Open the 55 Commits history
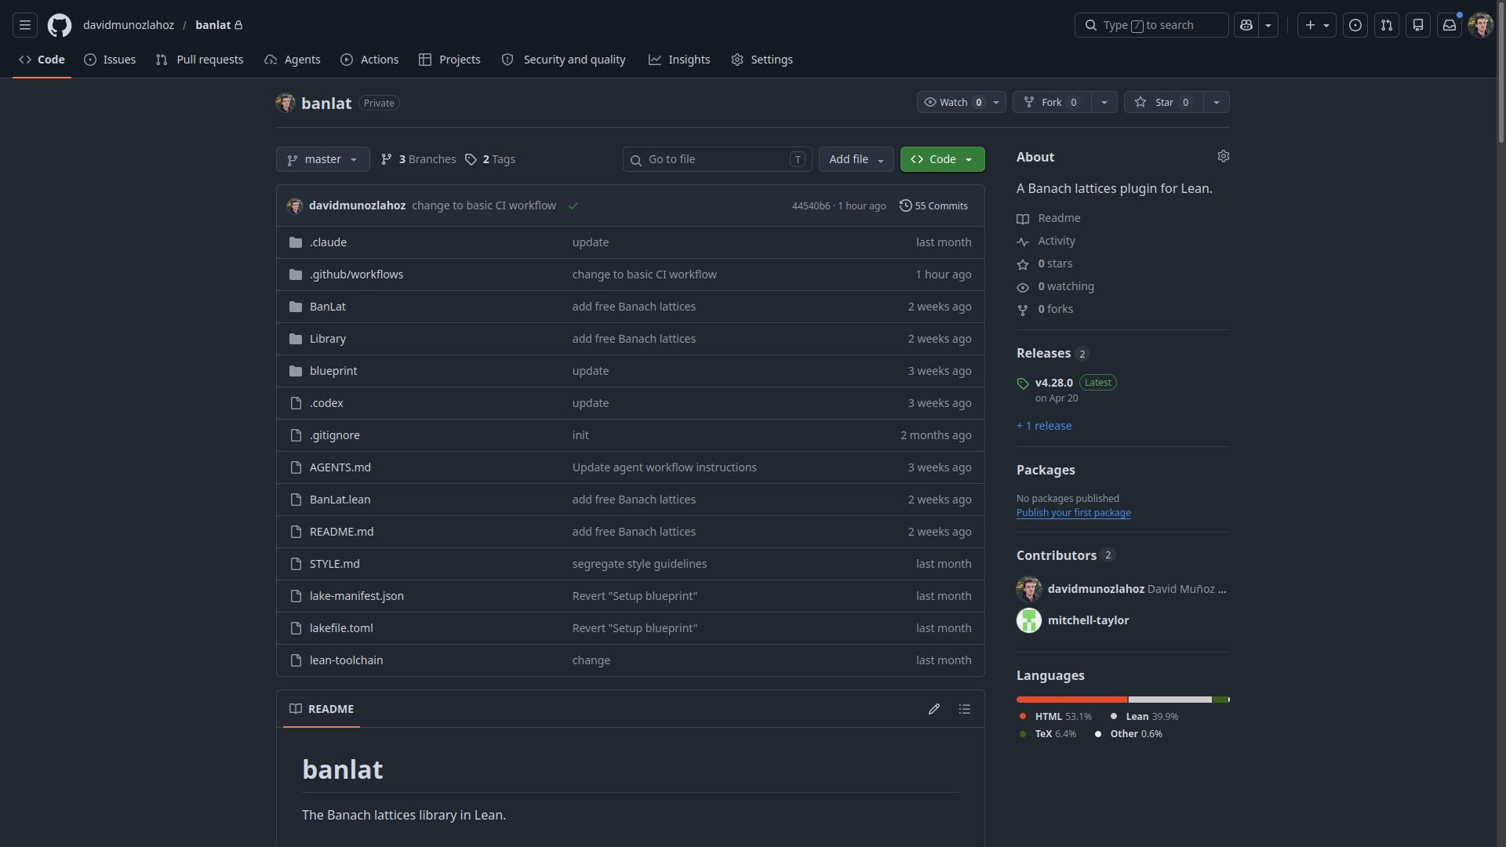This screenshot has height=847, width=1506. pos(933,205)
